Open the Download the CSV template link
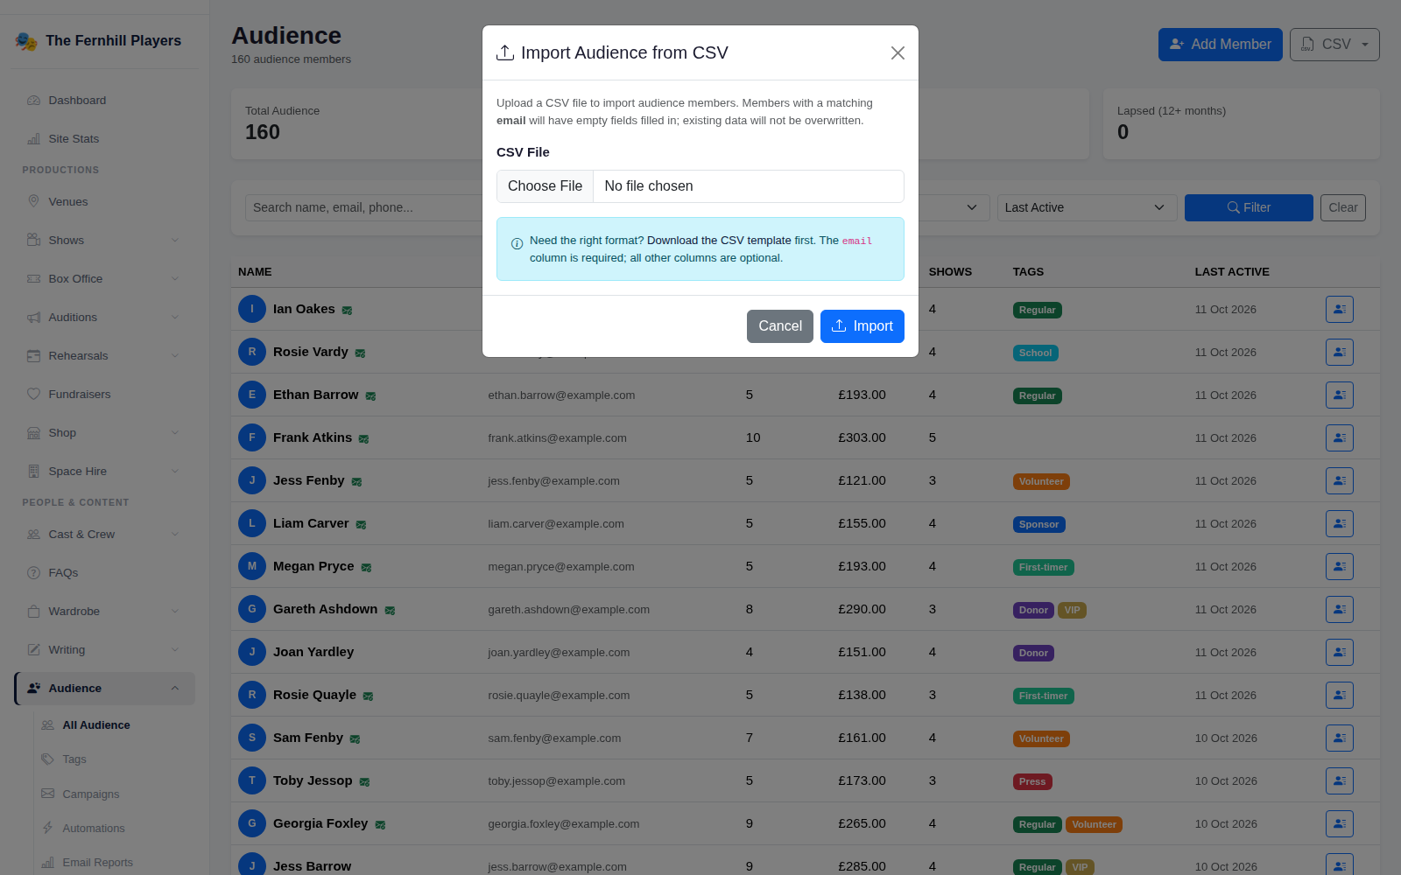Image resolution: width=1401 pixels, height=875 pixels. (x=719, y=241)
